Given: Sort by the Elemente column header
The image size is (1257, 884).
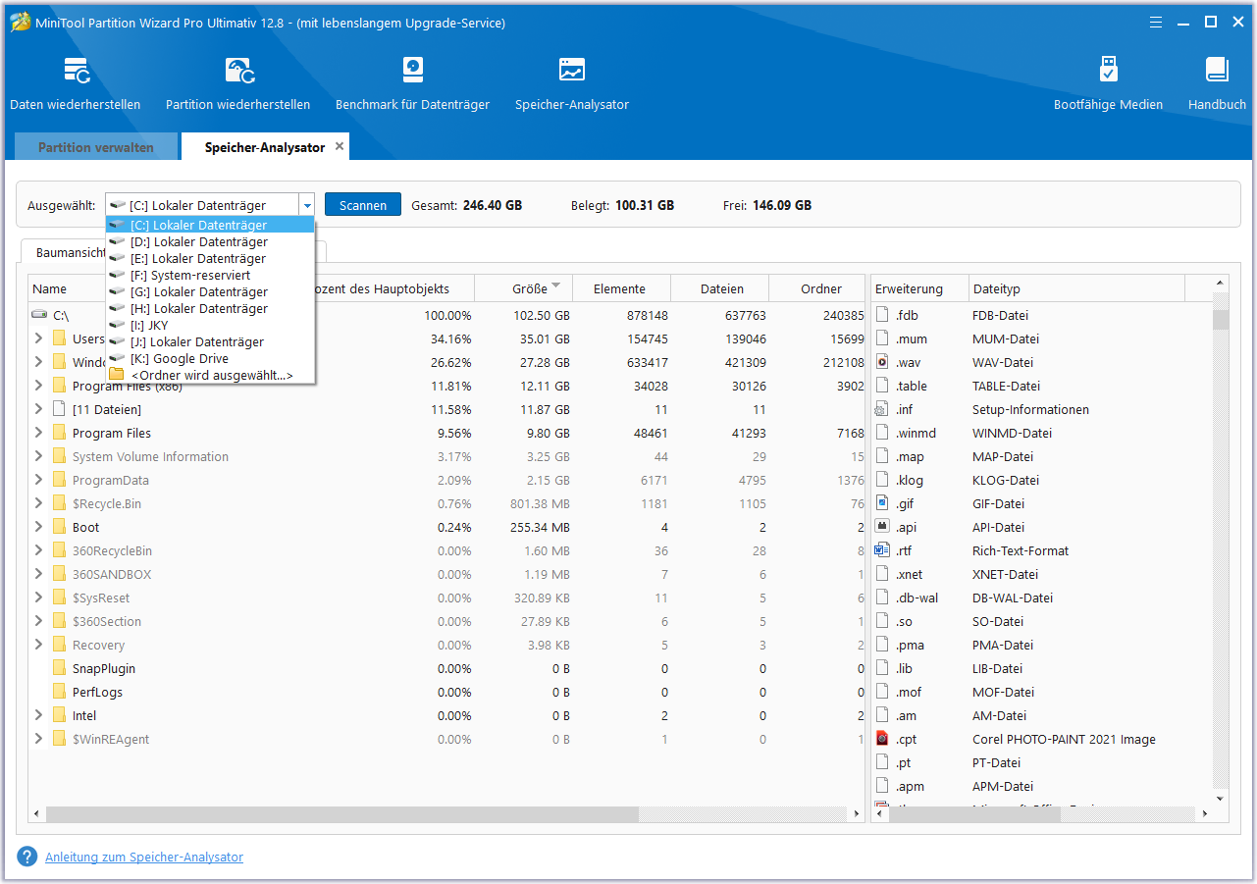Looking at the screenshot, I should [622, 288].
